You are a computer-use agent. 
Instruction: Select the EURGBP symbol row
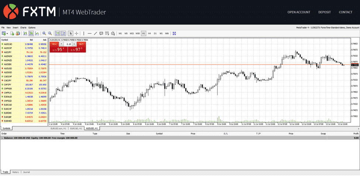24,117
